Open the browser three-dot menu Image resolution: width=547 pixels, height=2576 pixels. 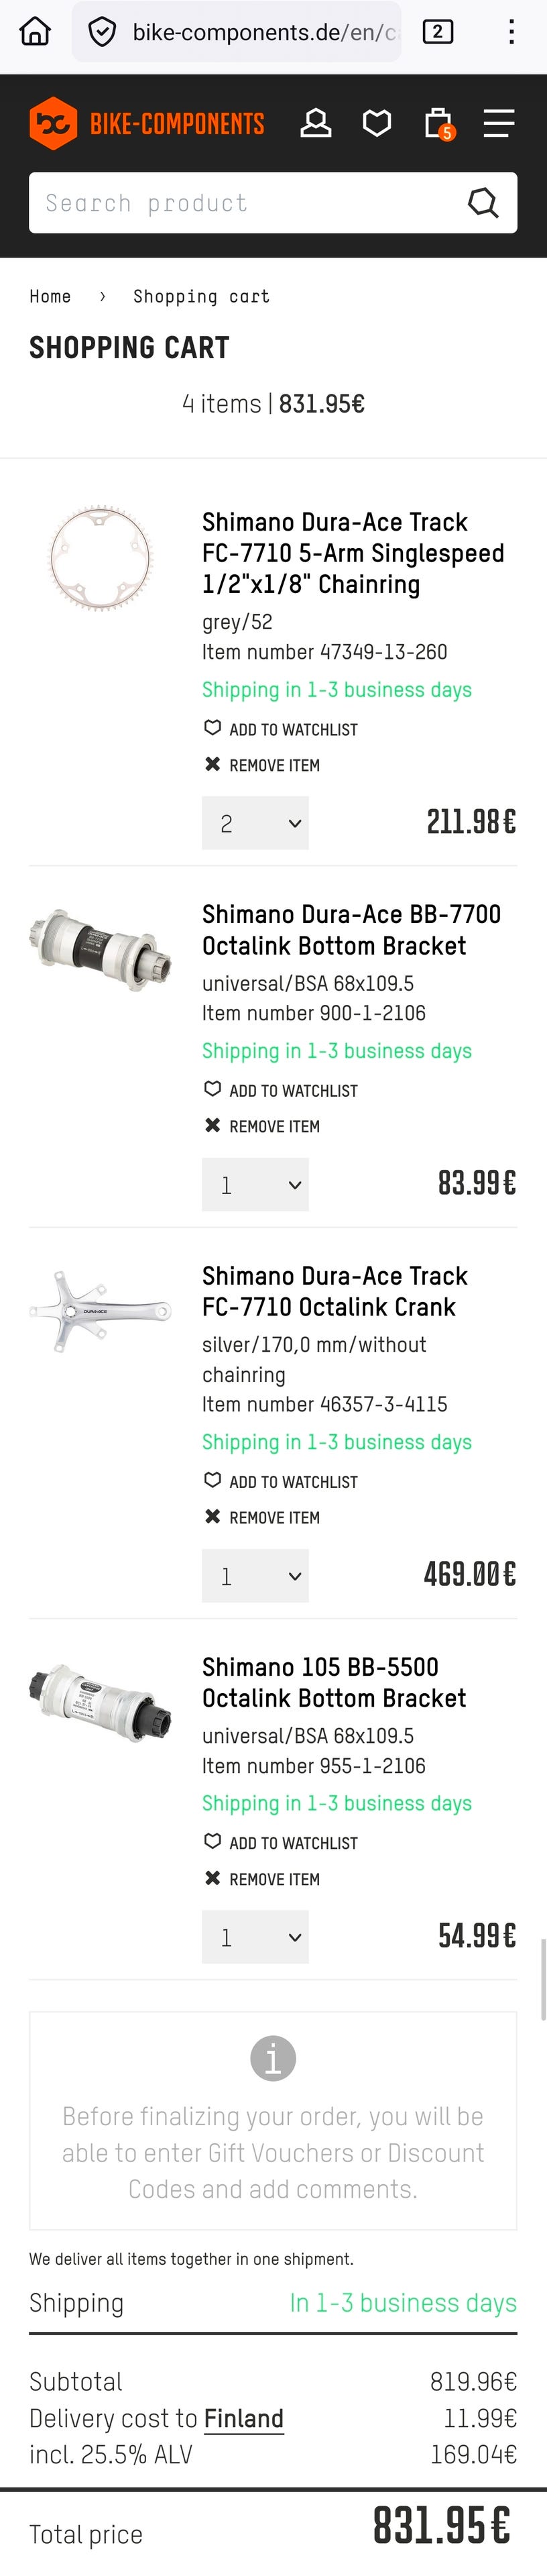point(511,32)
